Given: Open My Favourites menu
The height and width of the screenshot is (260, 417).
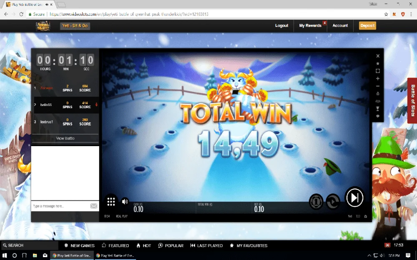Looking at the screenshot, I should point(249,246).
